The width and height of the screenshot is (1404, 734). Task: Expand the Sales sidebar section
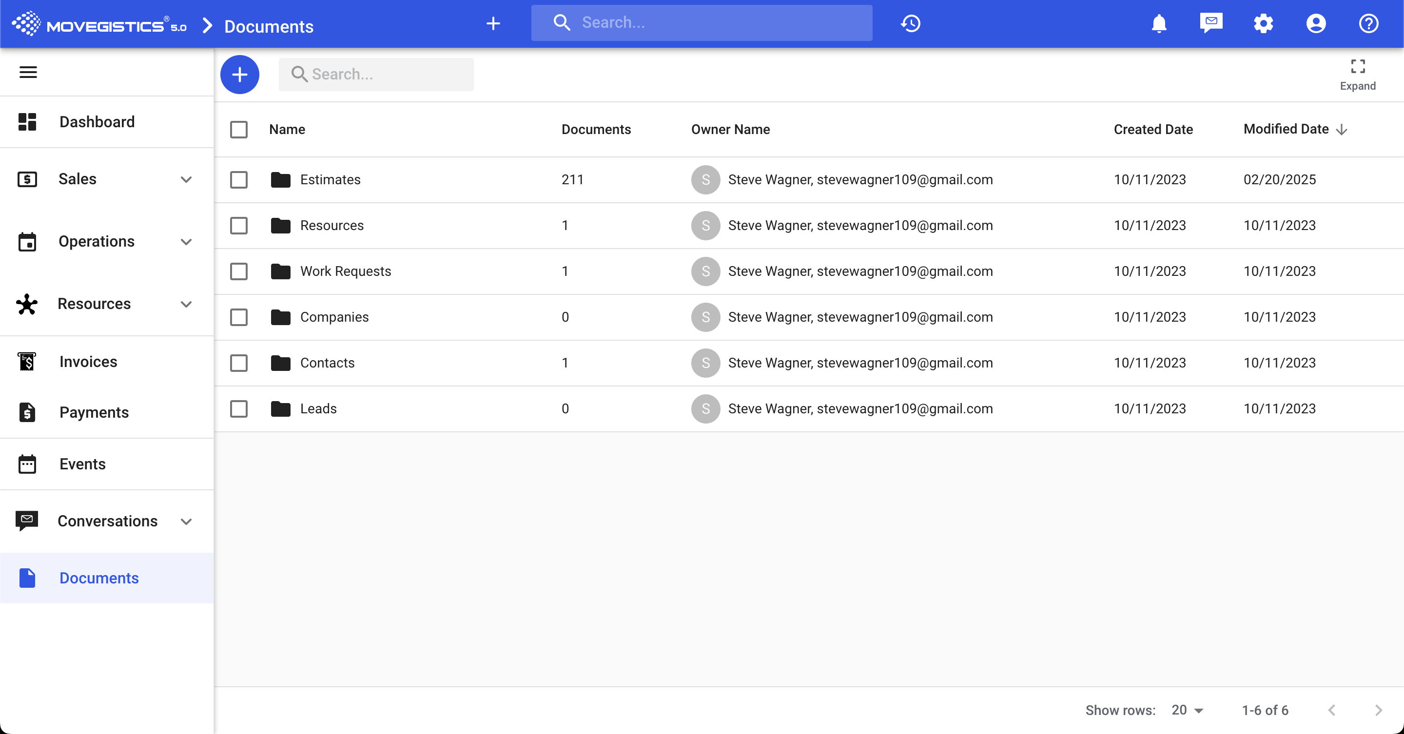tap(186, 179)
